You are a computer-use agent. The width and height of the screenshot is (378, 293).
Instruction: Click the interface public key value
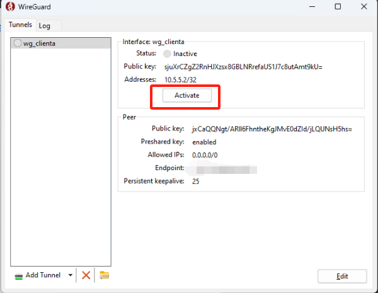click(x=243, y=67)
